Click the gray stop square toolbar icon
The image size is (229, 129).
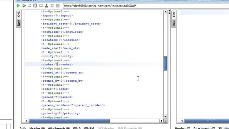pos(58,6)
